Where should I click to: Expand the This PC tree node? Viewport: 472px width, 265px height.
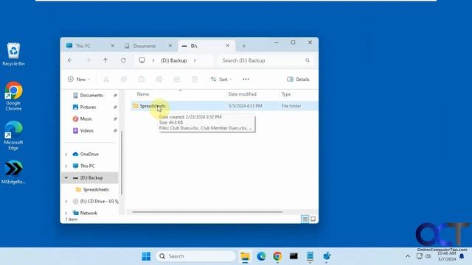point(66,166)
